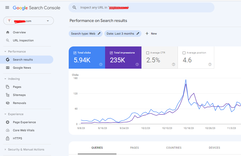Click the help icon on Average CTR card
This screenshot has width=241, height=156.
coord(174,64)
